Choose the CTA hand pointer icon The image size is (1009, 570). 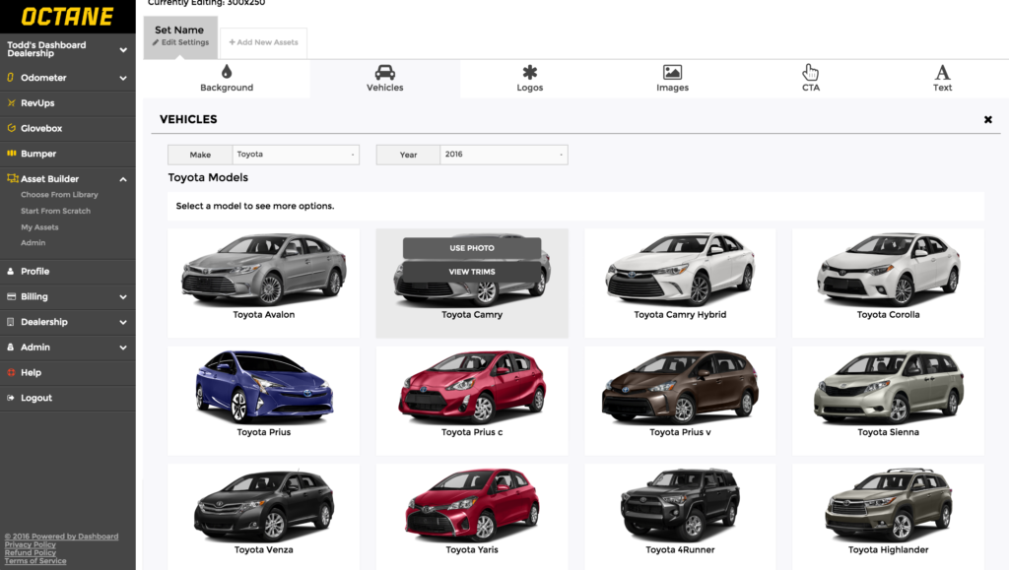[x=810, y=72]
